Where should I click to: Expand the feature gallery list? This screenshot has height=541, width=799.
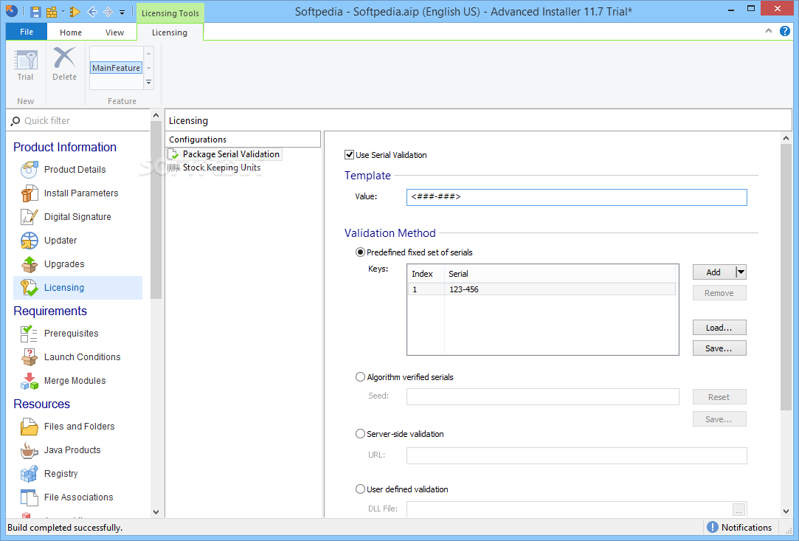(x=149, y=82)
